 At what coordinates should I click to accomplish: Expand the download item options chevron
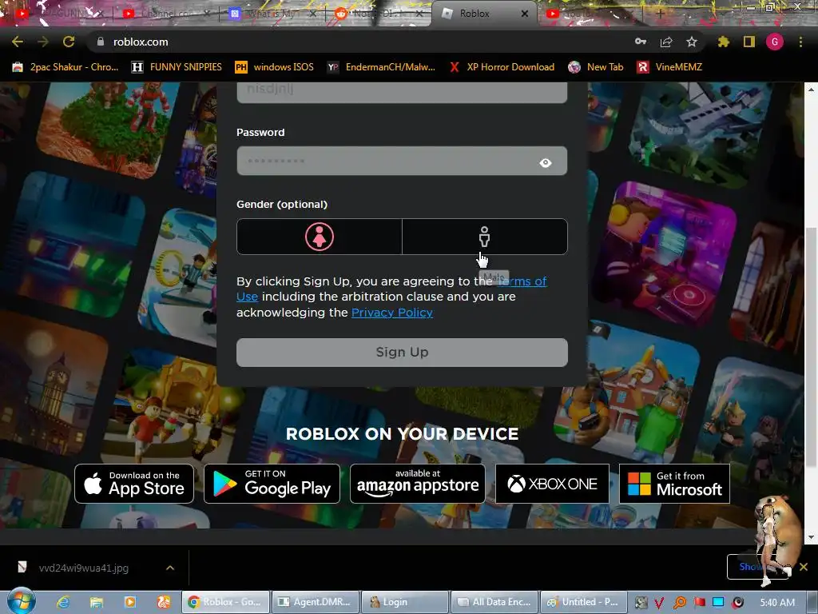tap(170, 568)
